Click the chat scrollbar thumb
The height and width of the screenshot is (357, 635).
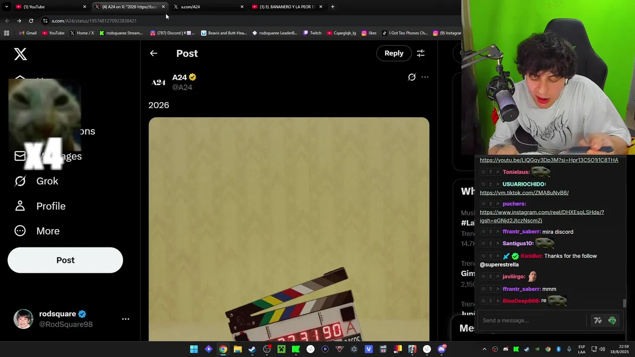pos(625,303)
